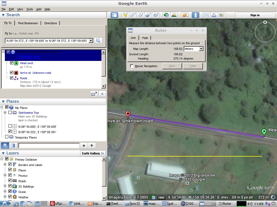
Task: Collapse the Places panel
Action: coord(3,102)
